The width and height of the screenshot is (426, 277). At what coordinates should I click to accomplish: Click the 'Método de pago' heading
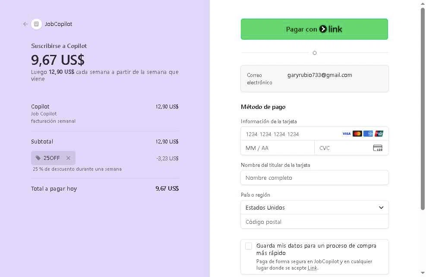coord(263,107)
